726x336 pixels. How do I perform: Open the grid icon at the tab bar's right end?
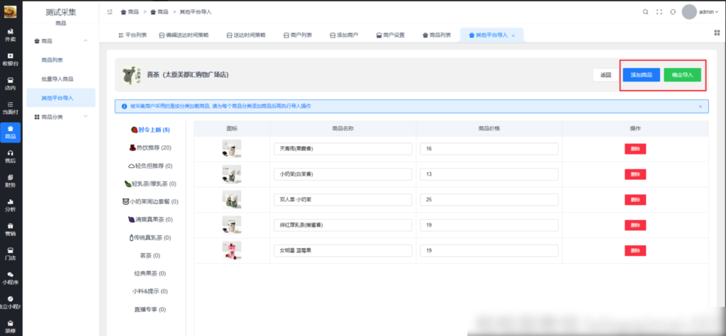[717, 34]
